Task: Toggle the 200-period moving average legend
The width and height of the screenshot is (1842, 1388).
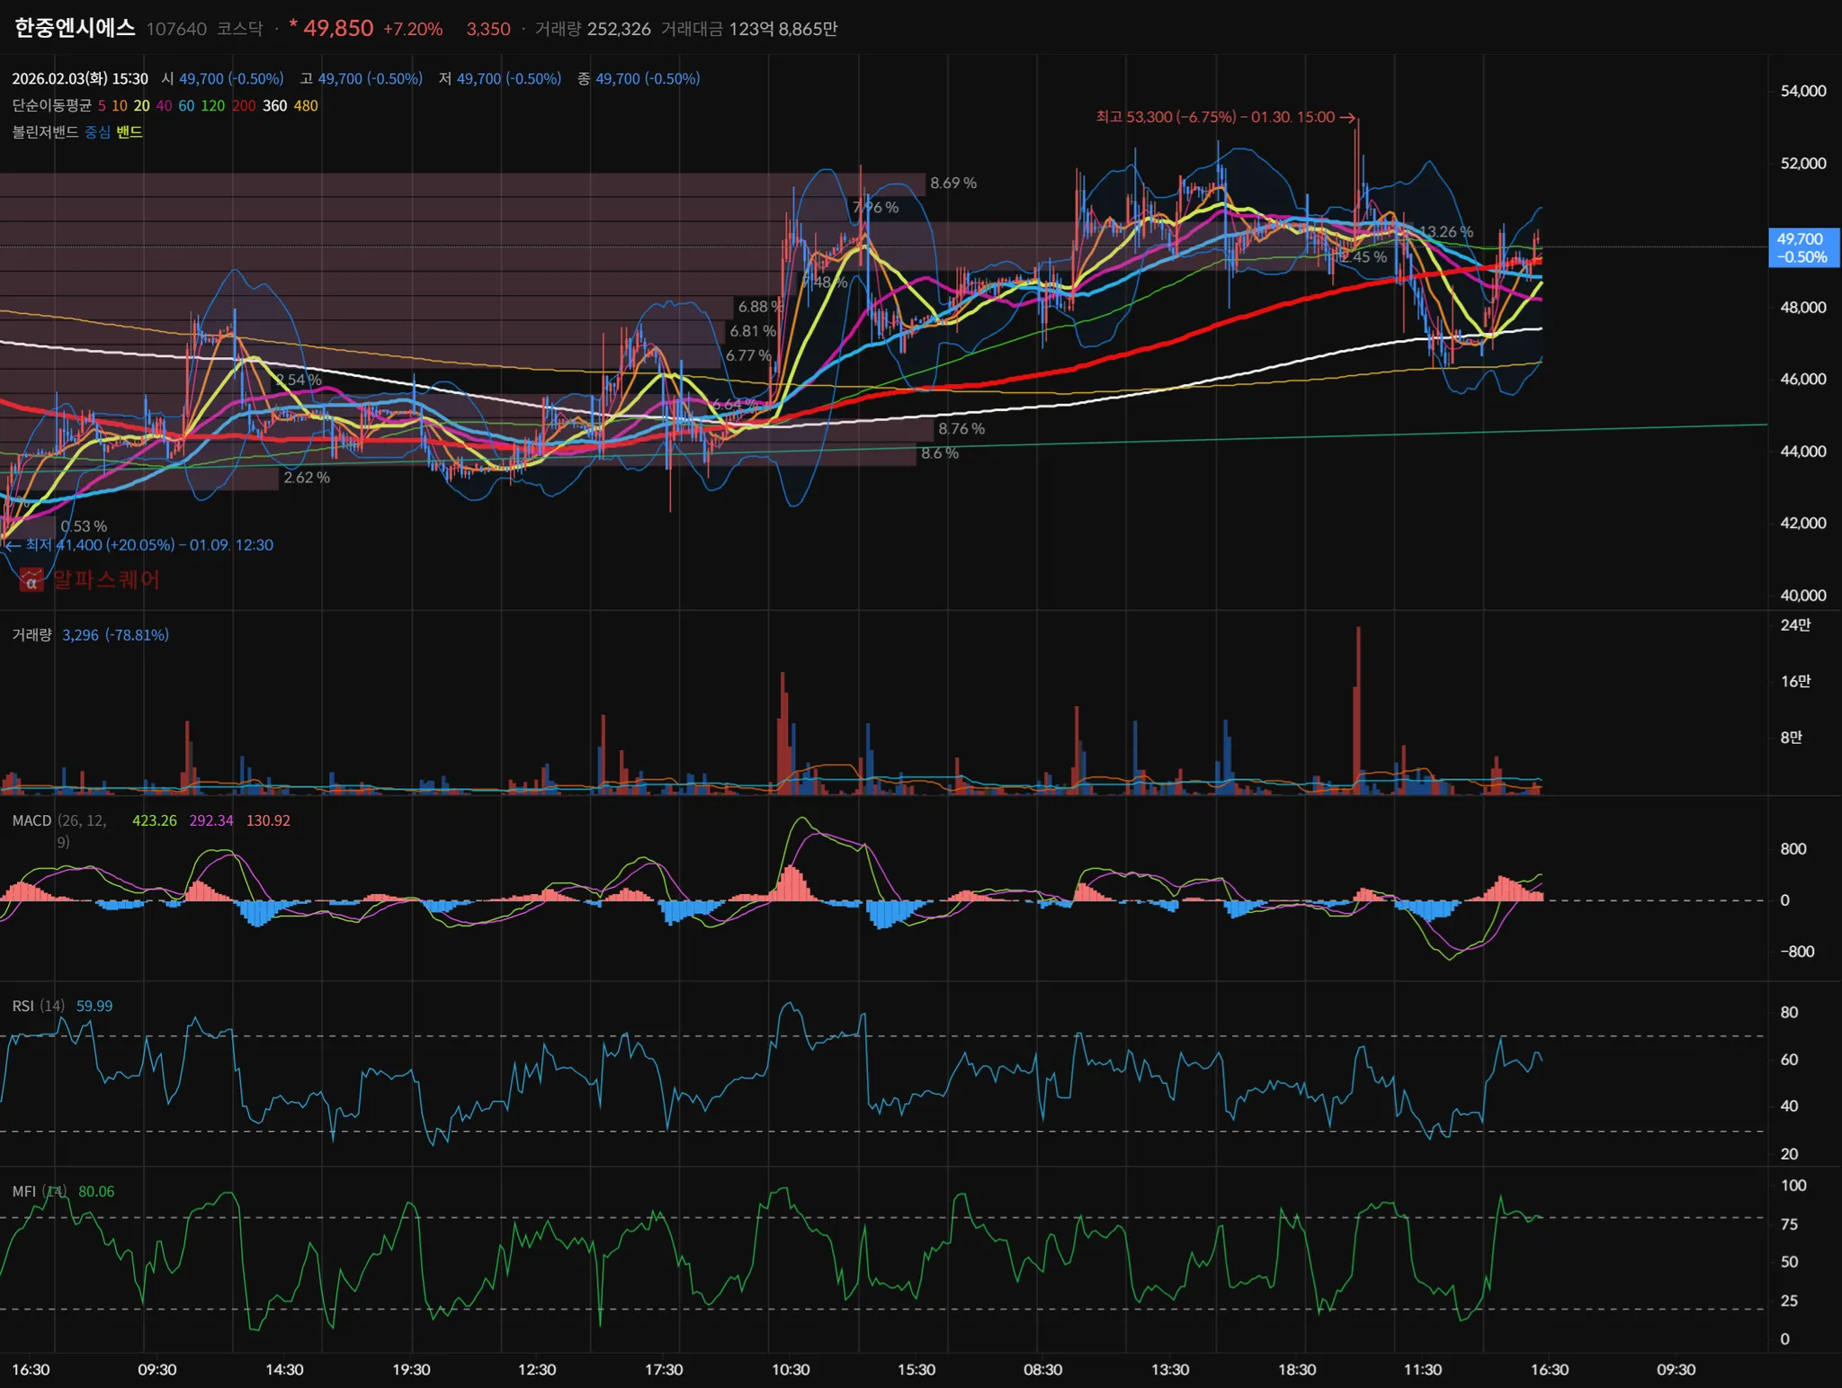Action: click(244, 106)
